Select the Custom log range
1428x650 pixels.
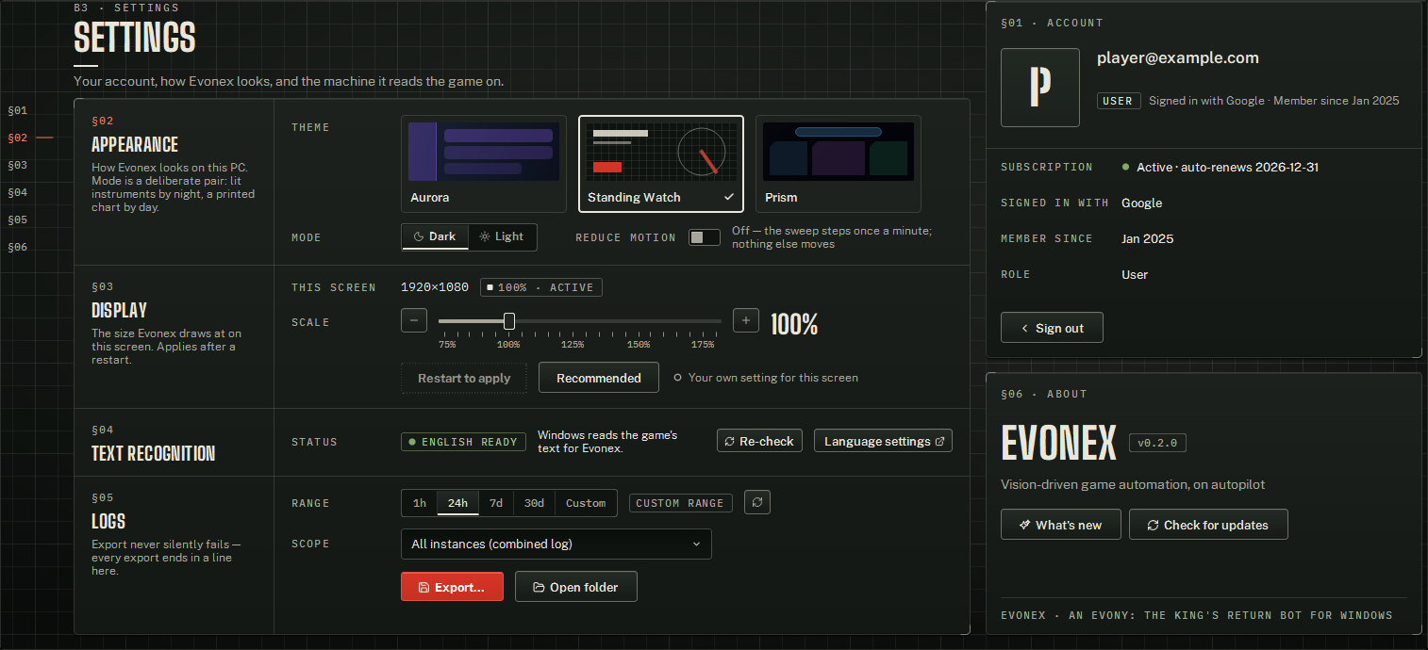click(x=586, y=503)
